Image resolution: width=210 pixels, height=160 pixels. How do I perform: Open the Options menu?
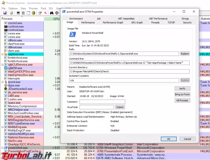[x=13, y=8]
